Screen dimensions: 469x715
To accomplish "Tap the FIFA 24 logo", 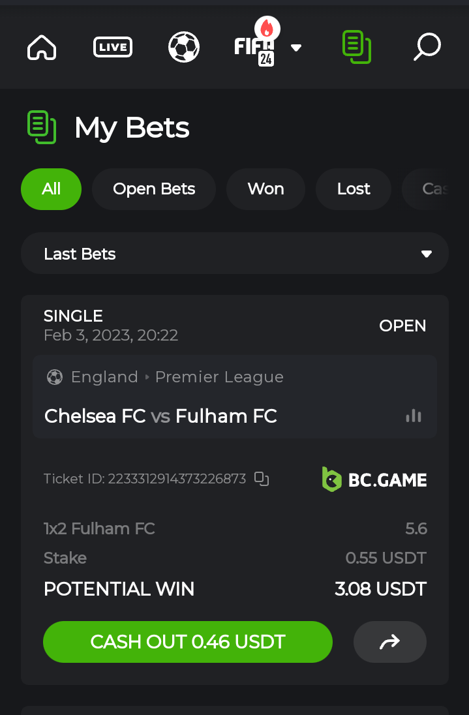I will click(256, 47).
